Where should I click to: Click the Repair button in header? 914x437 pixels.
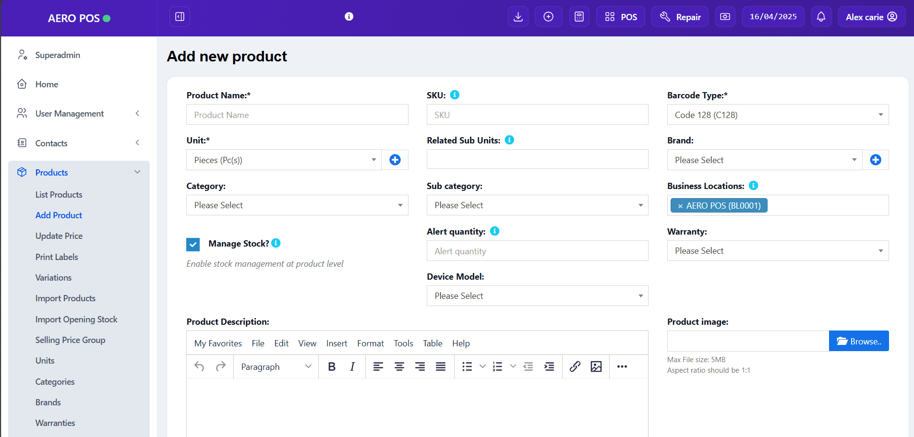(680, 17)
